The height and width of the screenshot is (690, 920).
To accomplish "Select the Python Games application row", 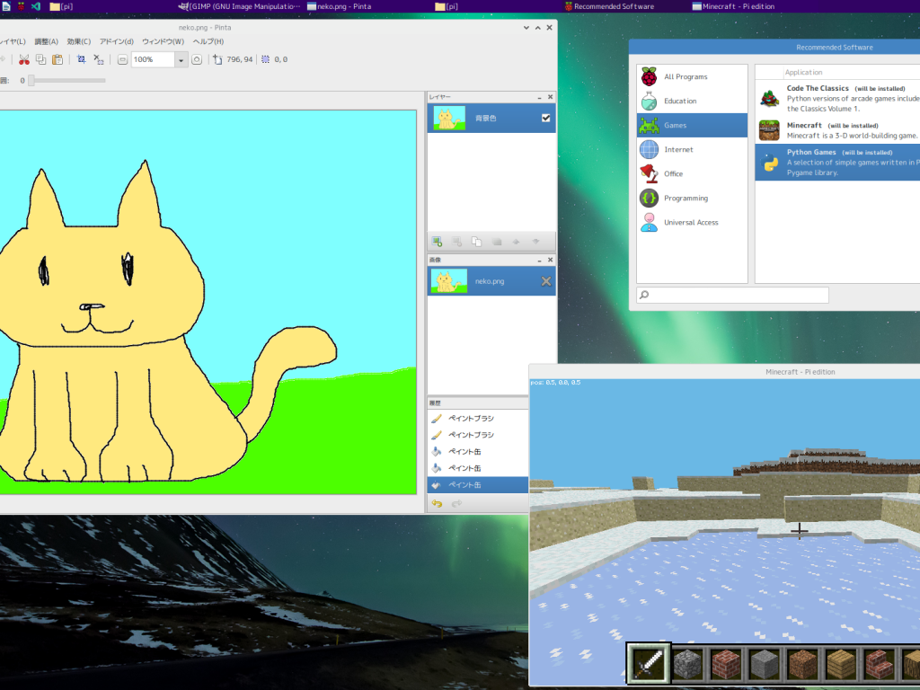I will tap(838, 163).
